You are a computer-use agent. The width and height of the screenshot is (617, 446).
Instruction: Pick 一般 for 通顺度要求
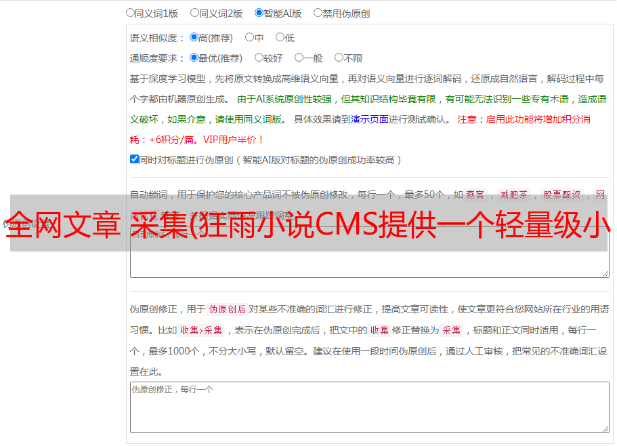(299, 58)
